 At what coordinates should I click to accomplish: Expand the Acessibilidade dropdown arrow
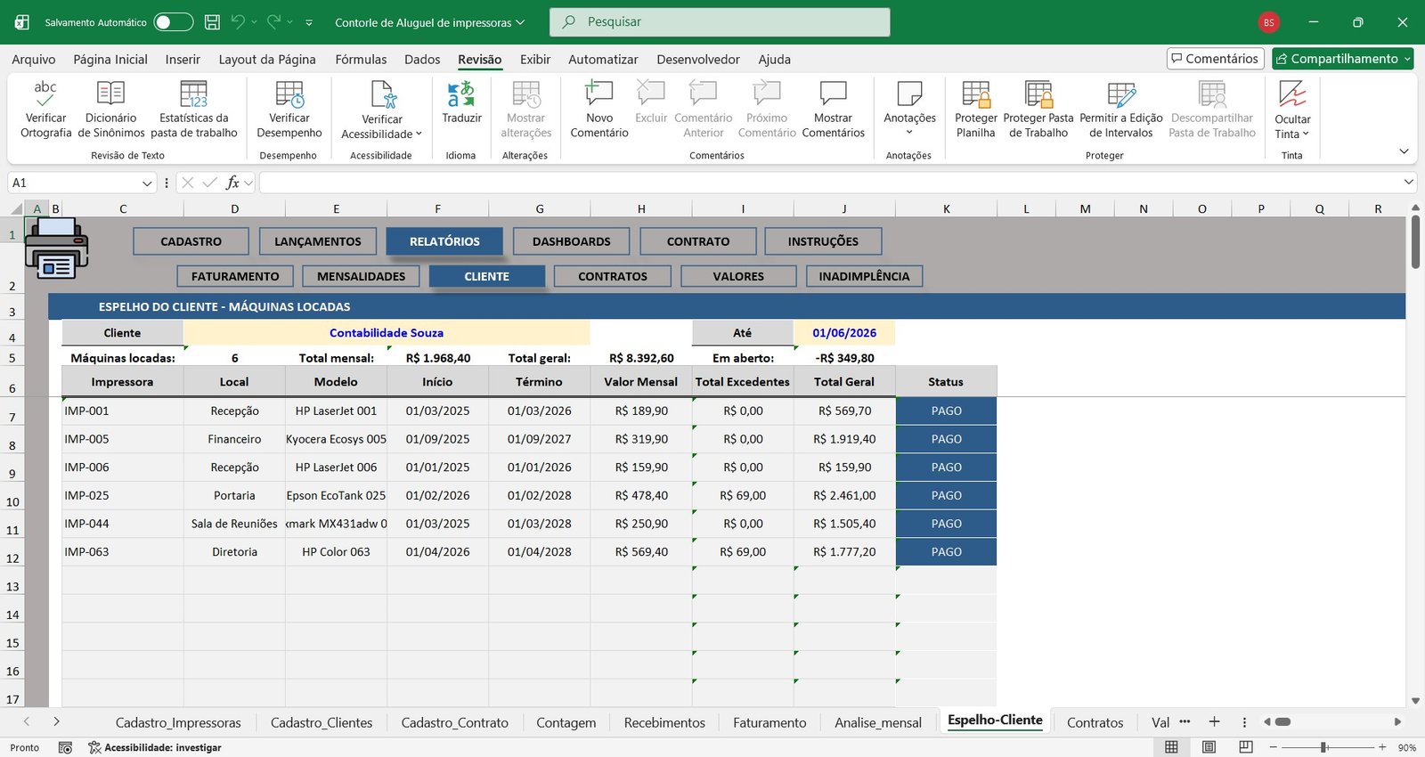click(x=419, y=134)
